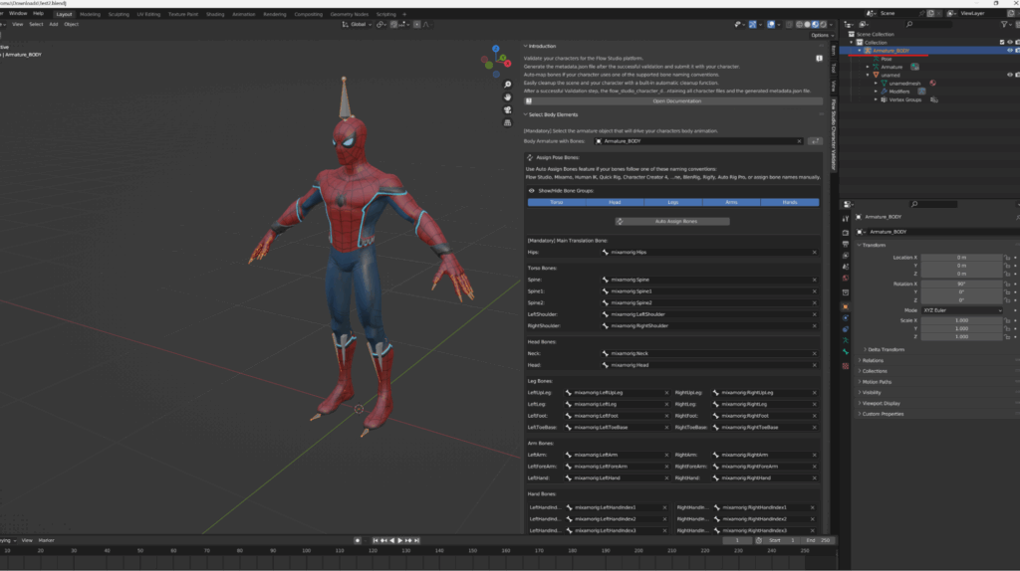Open the Window menu

pyautogui.click(x=18, y=14)
